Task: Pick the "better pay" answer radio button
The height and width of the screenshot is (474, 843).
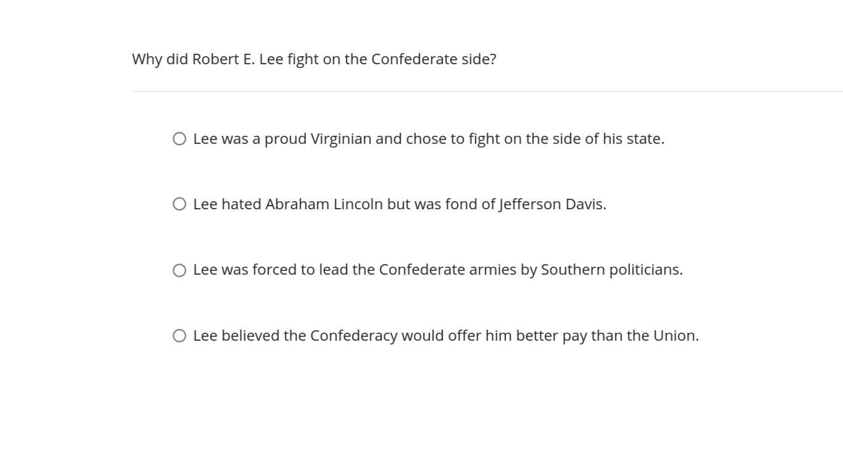Action: point(180,336)
